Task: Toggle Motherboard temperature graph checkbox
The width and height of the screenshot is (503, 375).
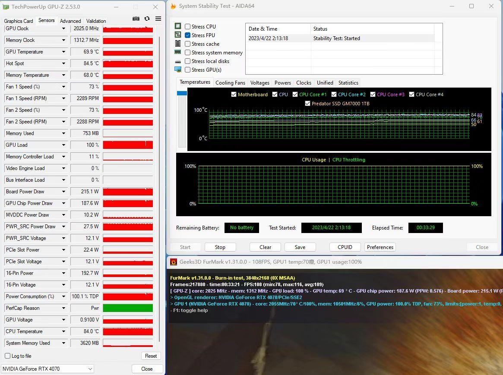Action: (x=234, y=95)
